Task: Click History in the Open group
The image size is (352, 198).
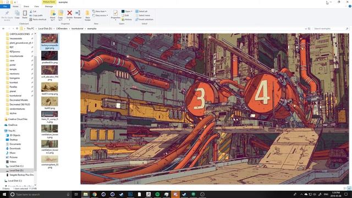Action: coord(127,19)
